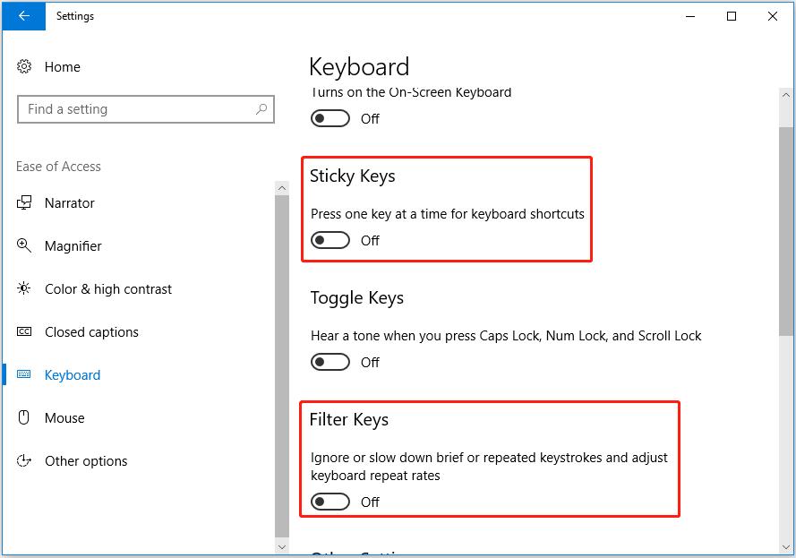Viewport: 796px width, 558px height.
Task: Click the Mouse icon in the sidebar
Action: click(26, 418)
